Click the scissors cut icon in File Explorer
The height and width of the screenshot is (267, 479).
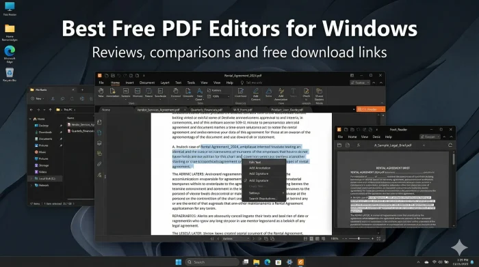(53, 99)
